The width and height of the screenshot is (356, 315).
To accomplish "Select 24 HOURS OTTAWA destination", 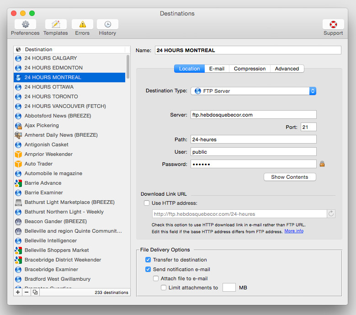I will tap(69, 87).
